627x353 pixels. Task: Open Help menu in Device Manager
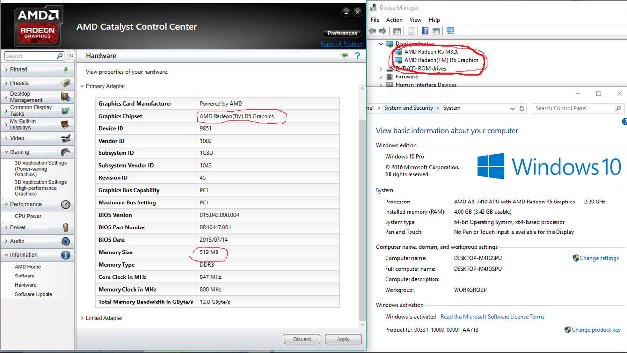[434, 20]
